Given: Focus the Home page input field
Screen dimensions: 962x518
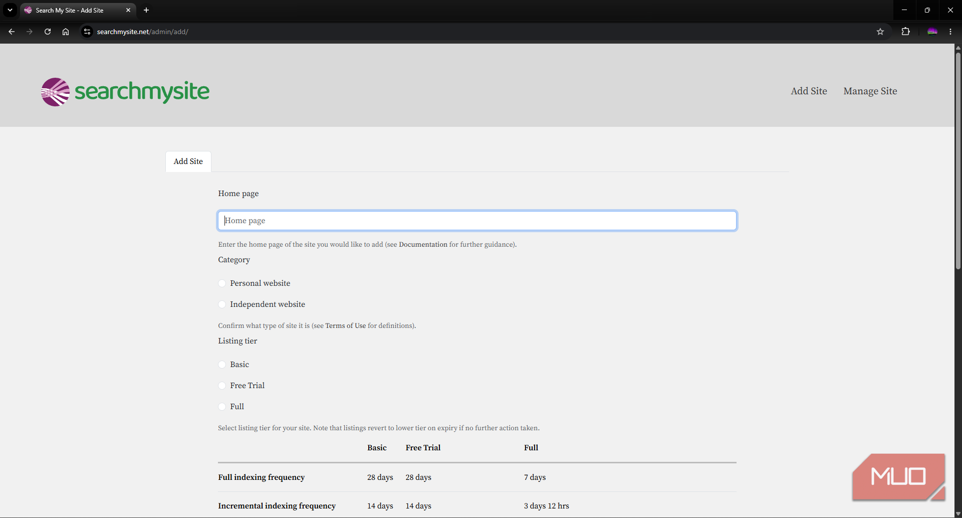Looking at the screenshot, I should 477,221.
